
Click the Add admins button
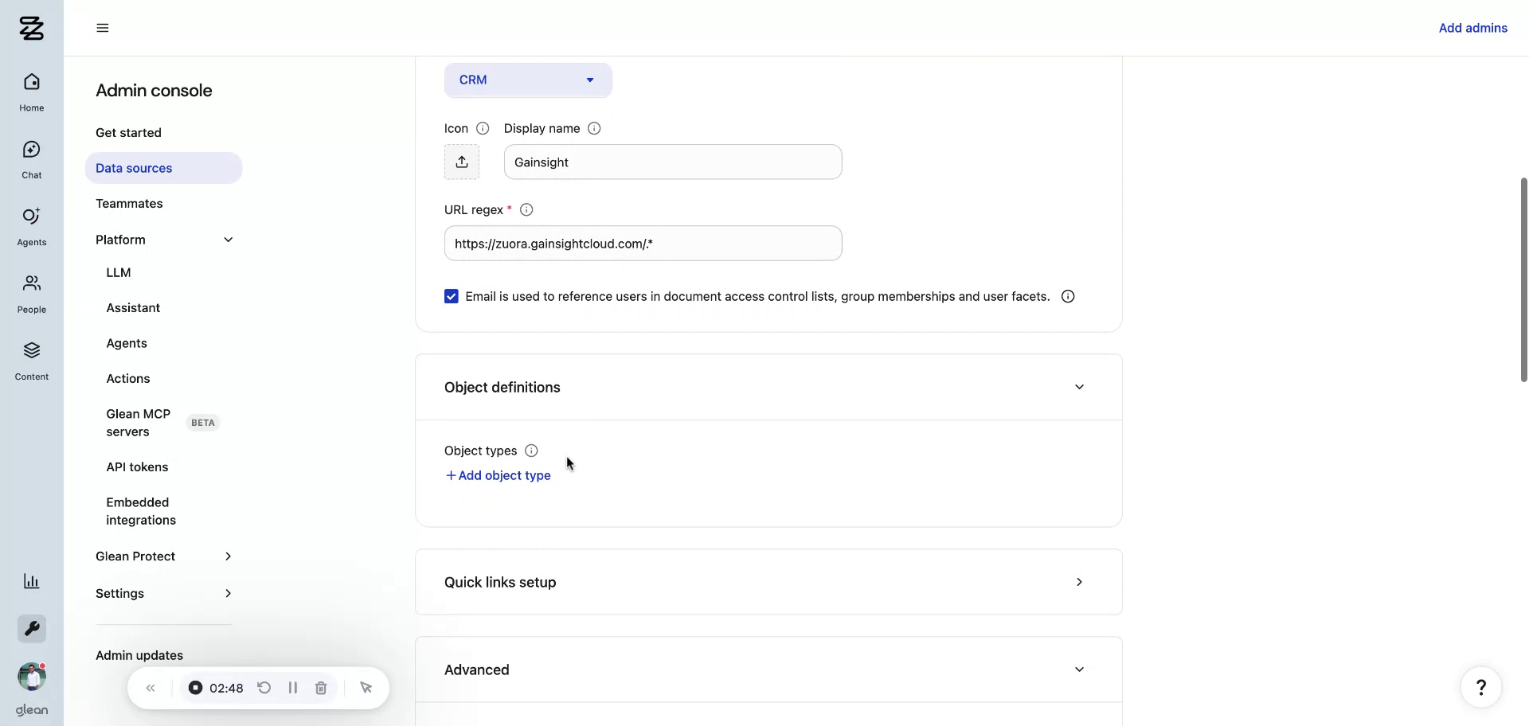pos(1472,28)
